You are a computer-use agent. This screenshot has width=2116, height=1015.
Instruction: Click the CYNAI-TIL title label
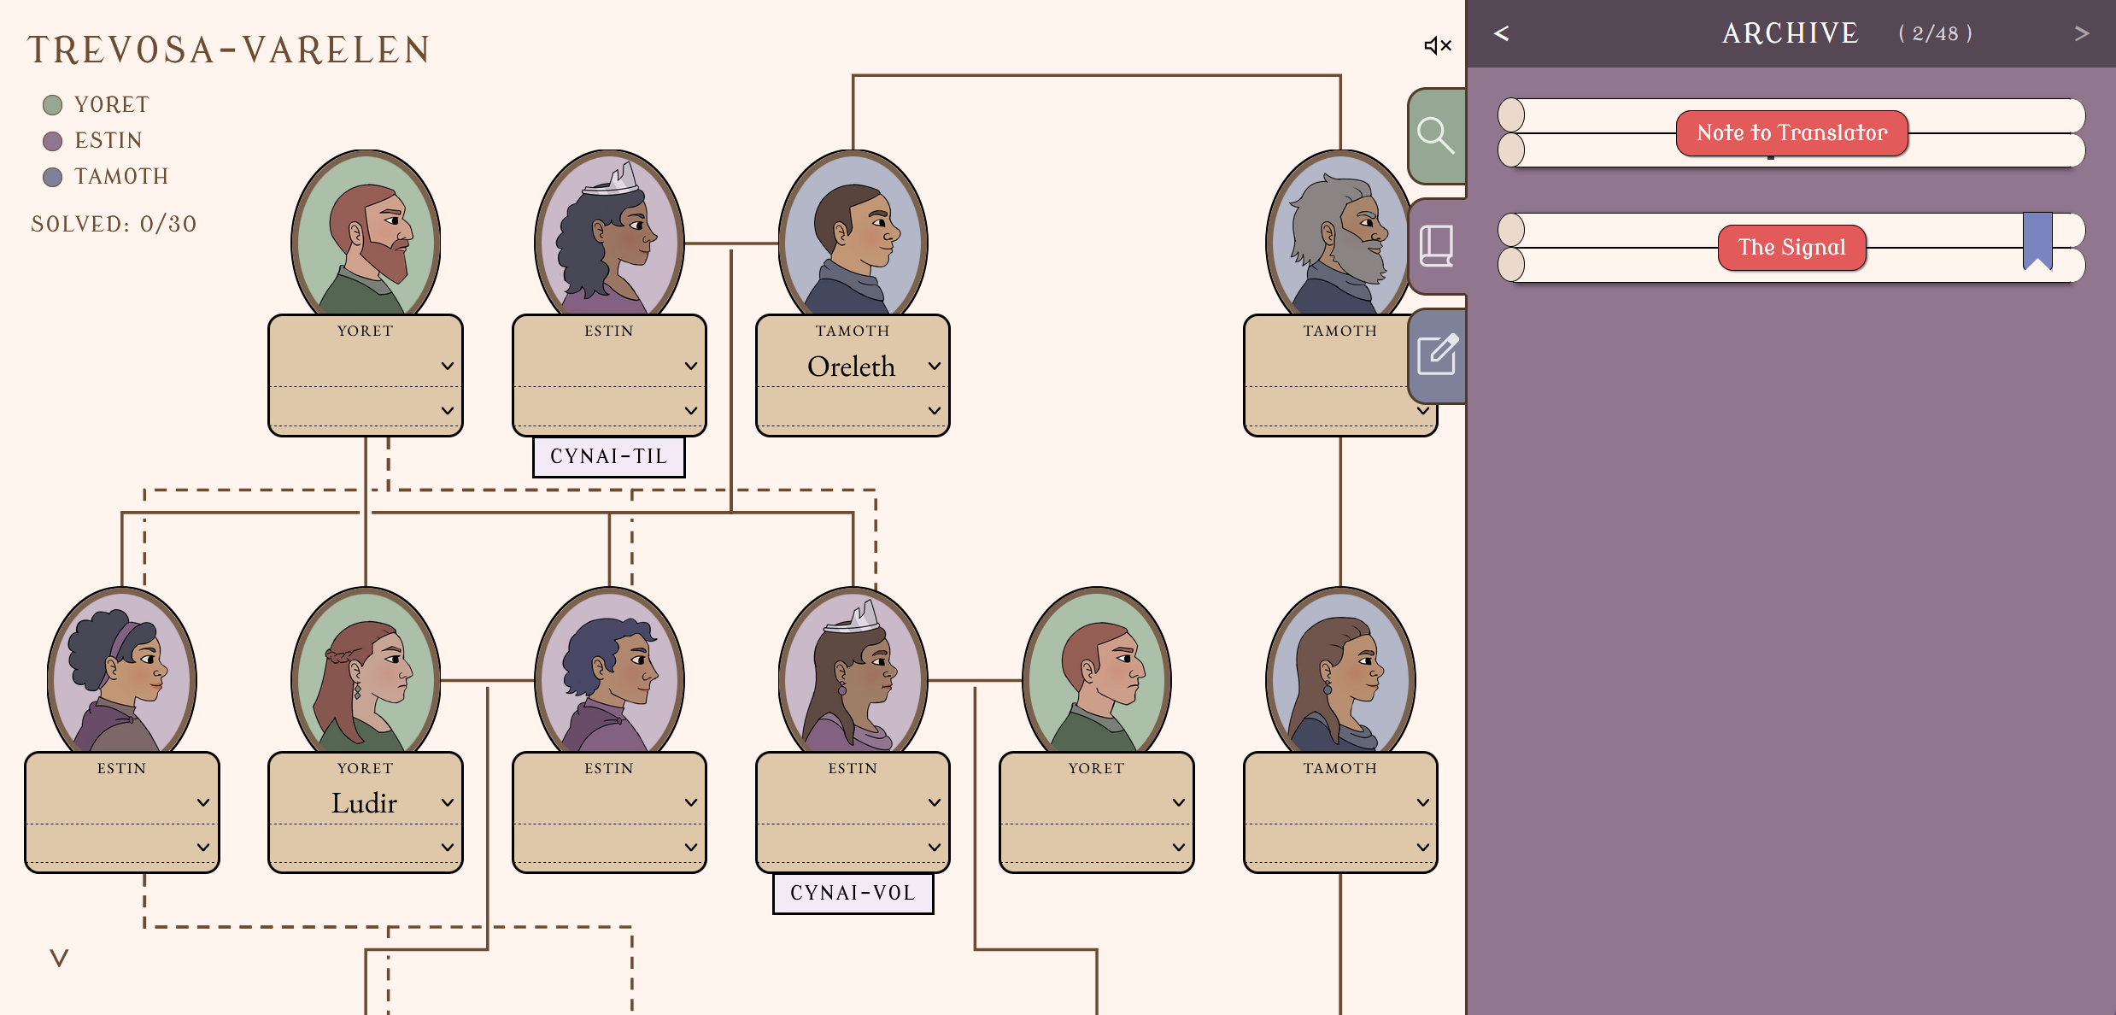(x=608, y=457)
